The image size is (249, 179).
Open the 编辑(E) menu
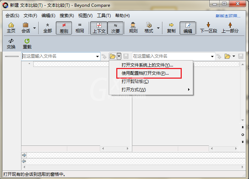coord(48,16)
